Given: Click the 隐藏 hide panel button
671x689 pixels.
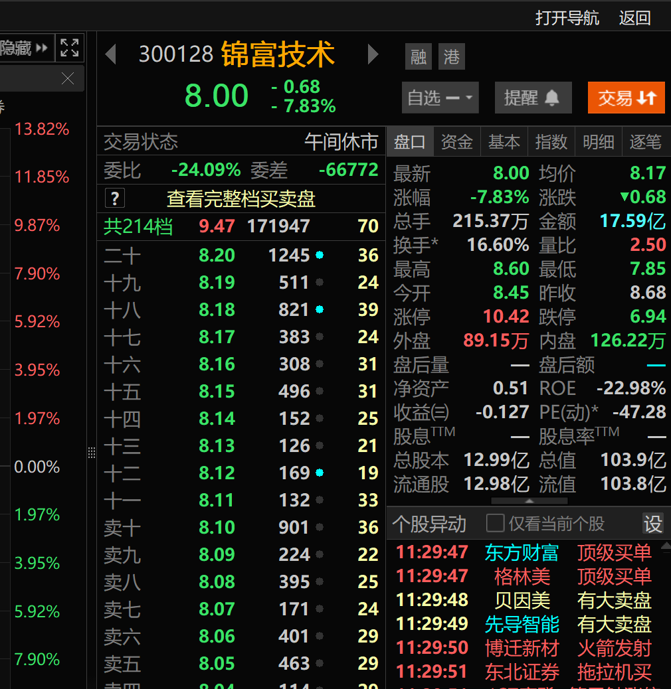Looking at the screenshot, I should pyautogui.click(x=24, y=47).
